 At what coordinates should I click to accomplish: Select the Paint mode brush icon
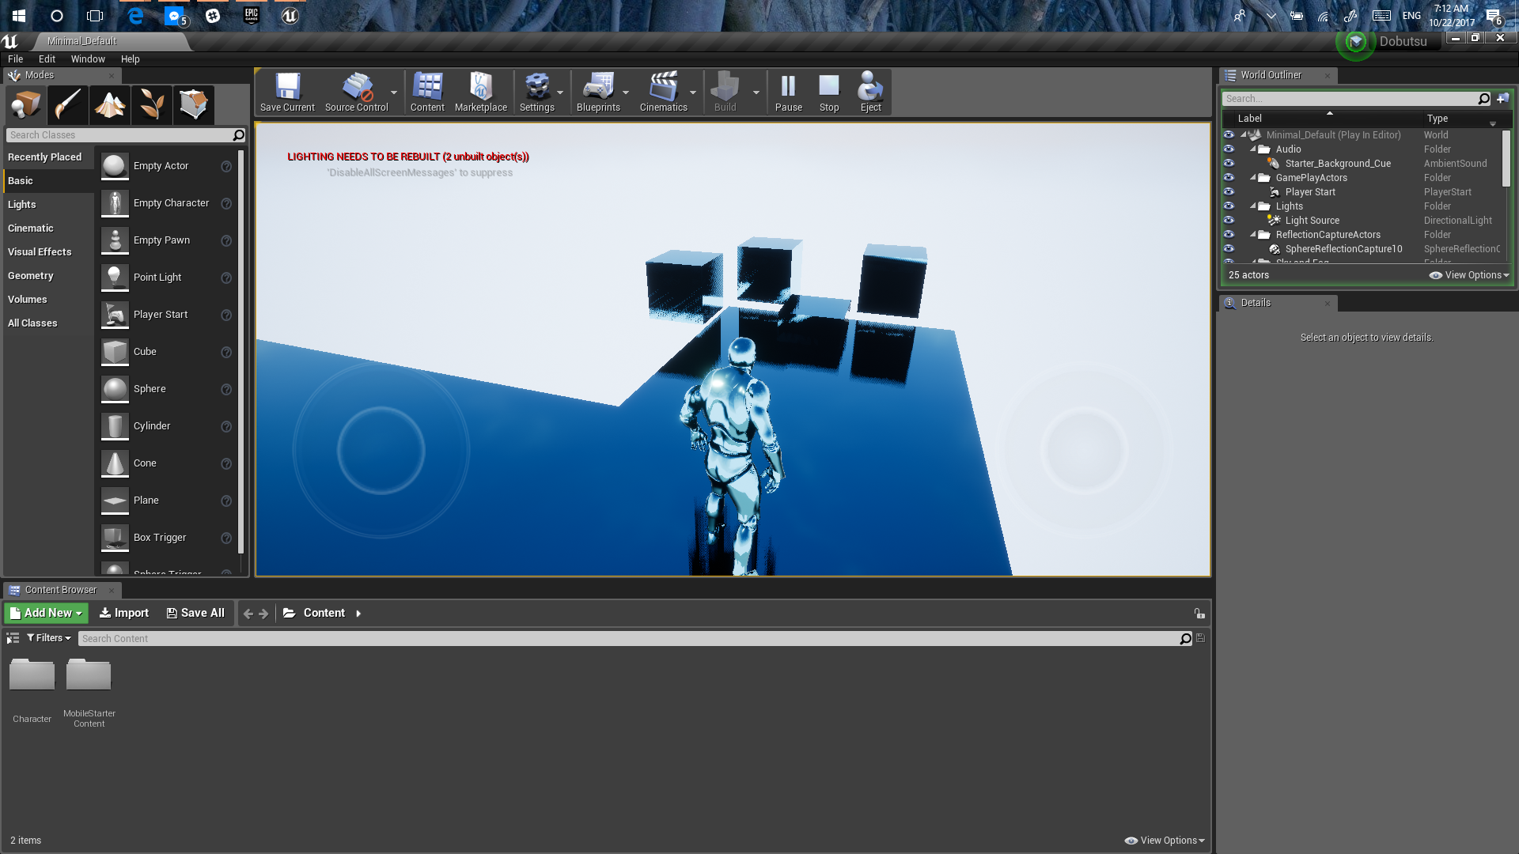point(67,104)
